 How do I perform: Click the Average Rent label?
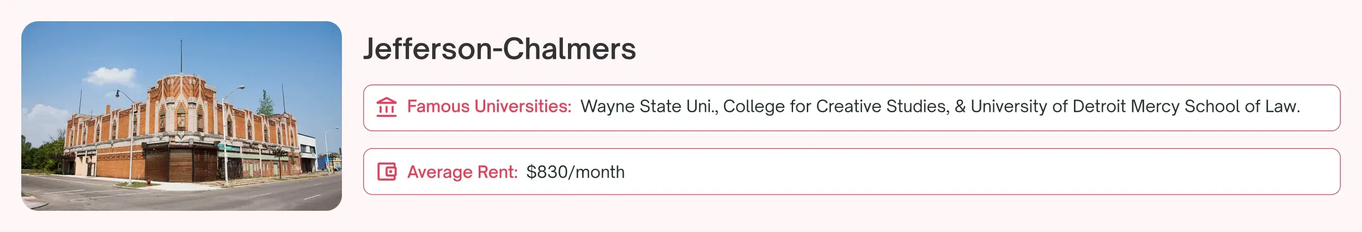click(x=462, y=172)
